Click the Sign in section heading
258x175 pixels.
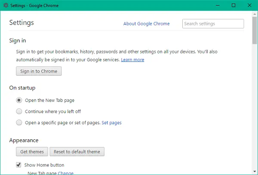click(x=18, y=40)
